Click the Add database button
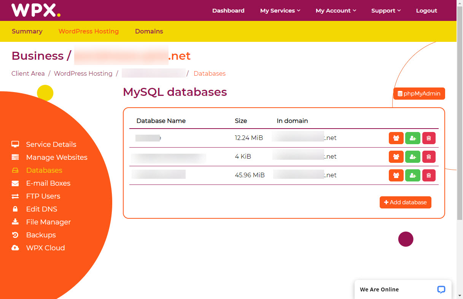463x299 pixels. tap(406, 202)
